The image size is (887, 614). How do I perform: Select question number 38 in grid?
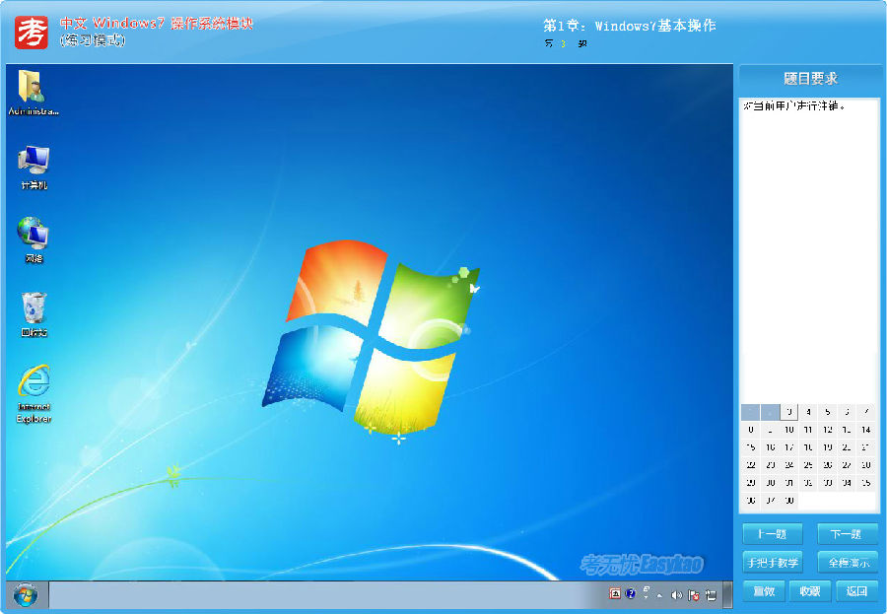click(x=789, y=501)
